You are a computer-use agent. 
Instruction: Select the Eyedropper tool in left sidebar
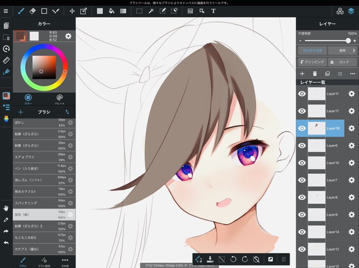6,220
